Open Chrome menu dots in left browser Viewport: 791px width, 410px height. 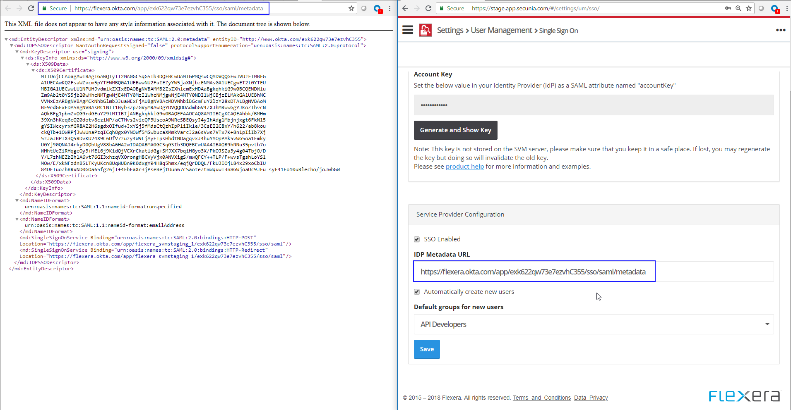click(389, 8)
